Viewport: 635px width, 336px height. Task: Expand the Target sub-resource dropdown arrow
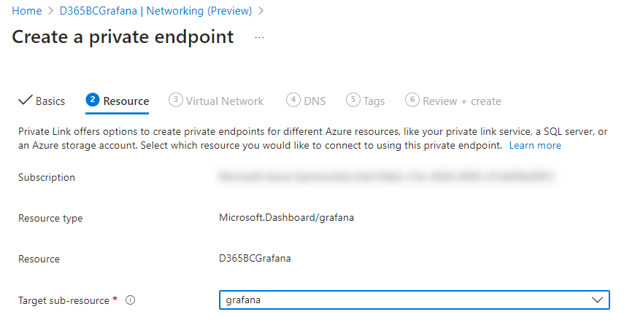coord(598,300)
